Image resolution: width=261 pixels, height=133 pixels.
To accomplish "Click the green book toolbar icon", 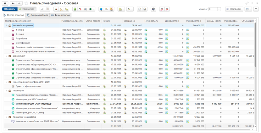I will click(x=75, y=9).
